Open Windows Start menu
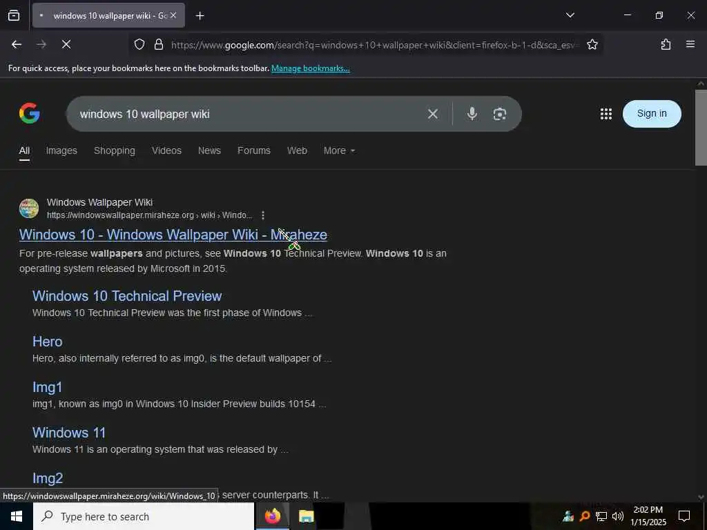 pyautogui.click(x=17, y=516)
